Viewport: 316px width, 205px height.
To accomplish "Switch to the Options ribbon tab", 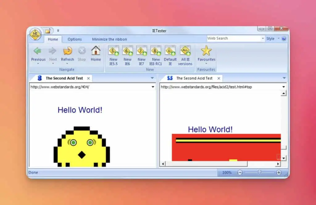I will tap(75, 39).
